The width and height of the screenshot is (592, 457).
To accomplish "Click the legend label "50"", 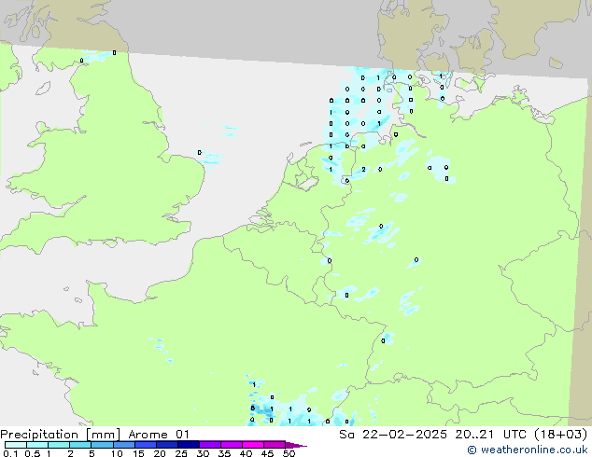I will tap(289, 453).
